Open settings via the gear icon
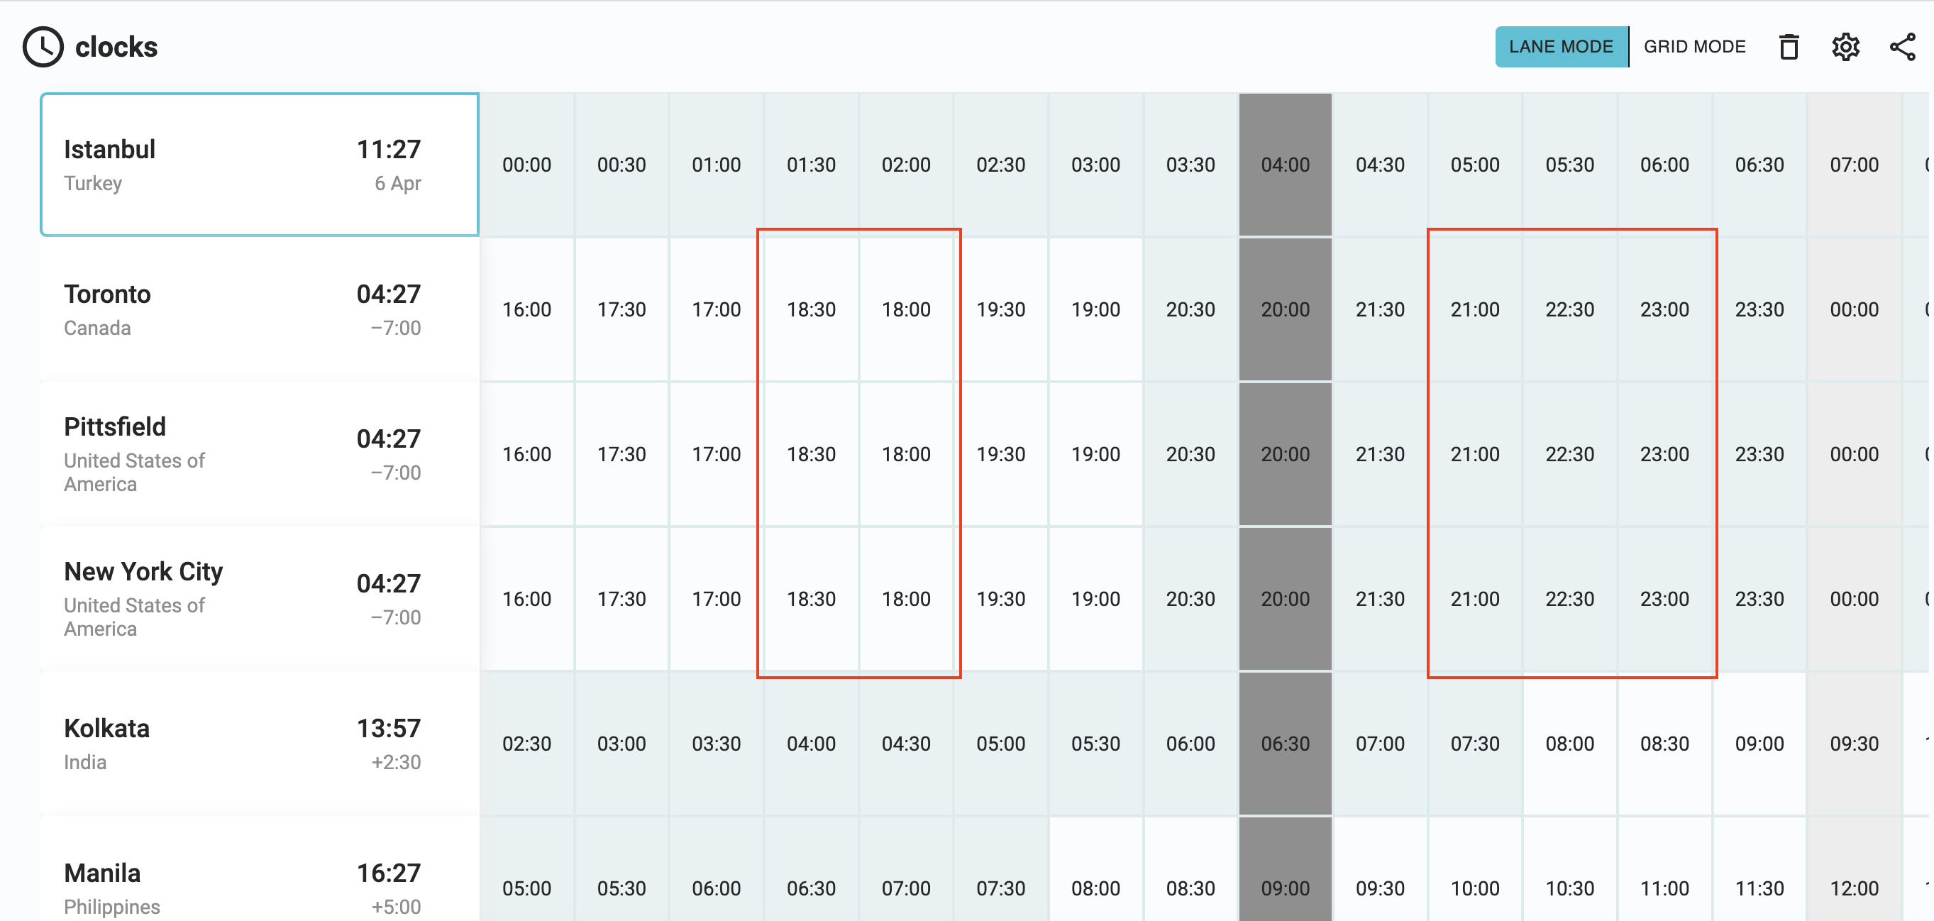 coord(1845,47)
